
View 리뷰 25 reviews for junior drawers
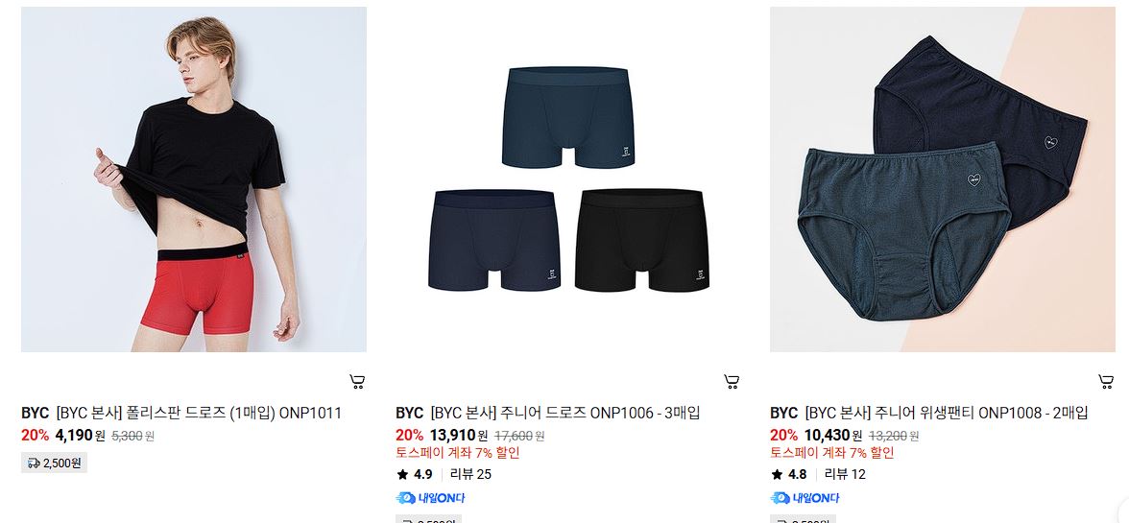pos(470,474)
